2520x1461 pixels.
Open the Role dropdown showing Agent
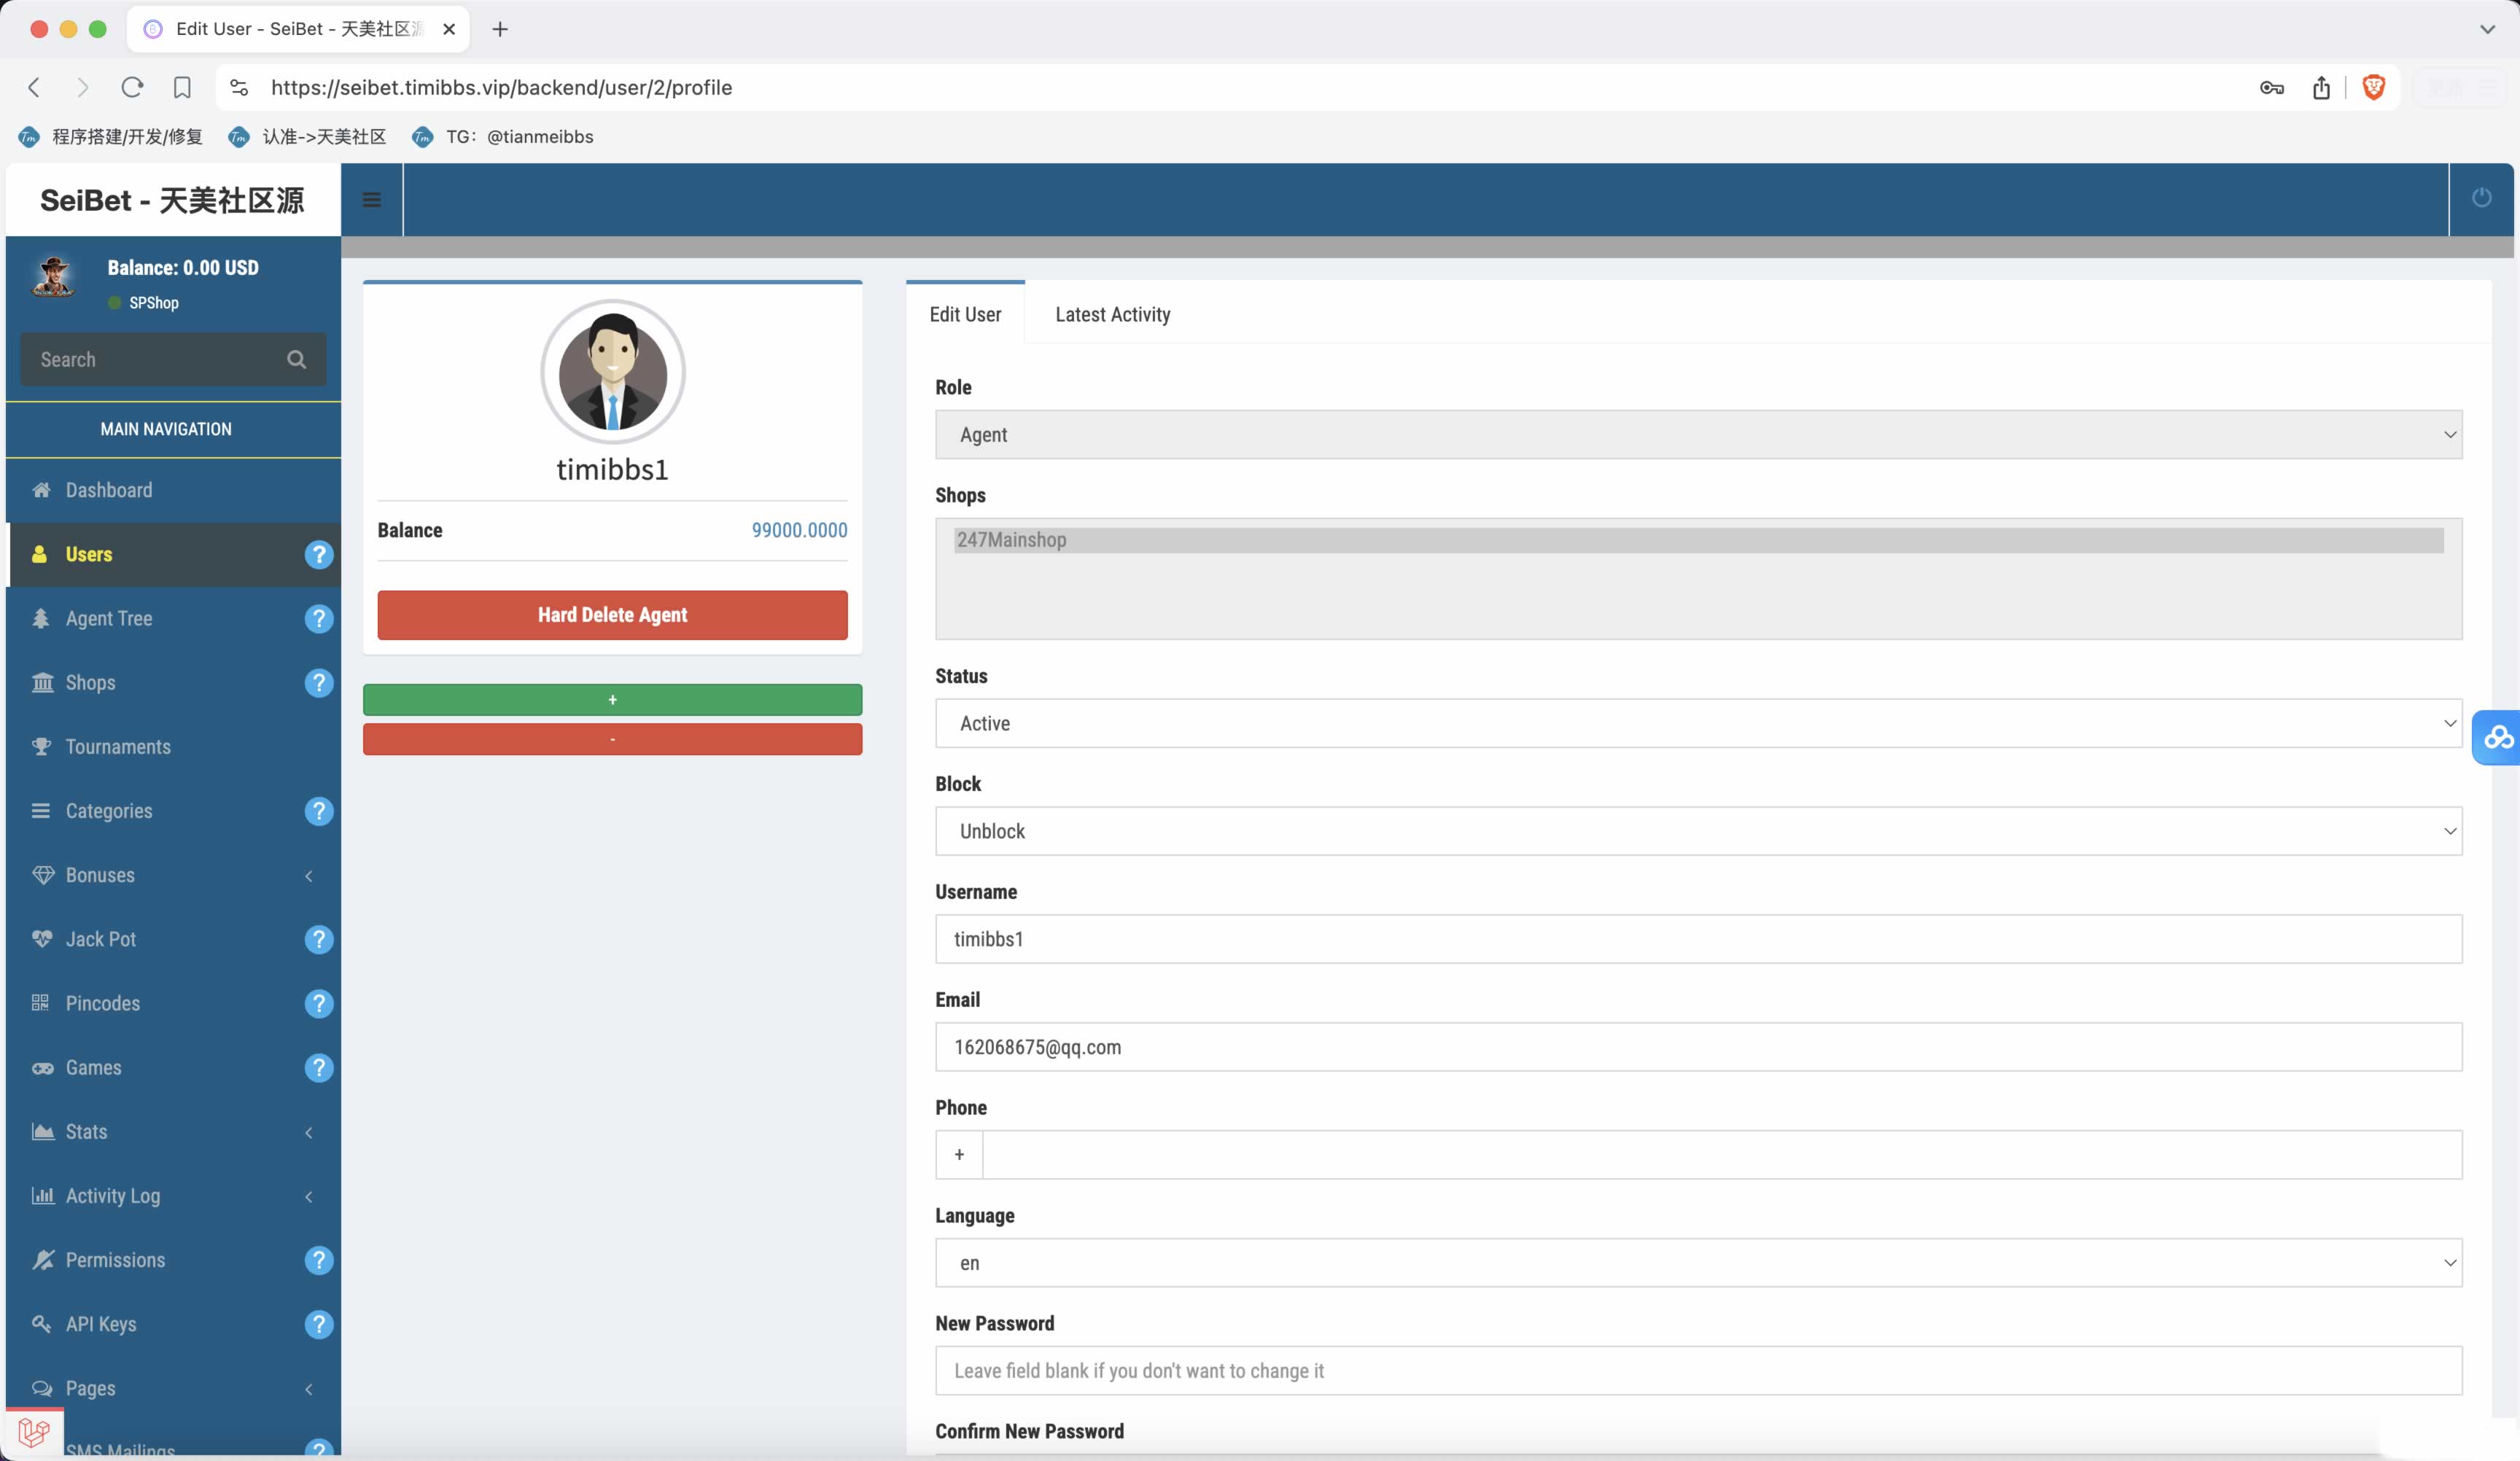(1697, 435)
